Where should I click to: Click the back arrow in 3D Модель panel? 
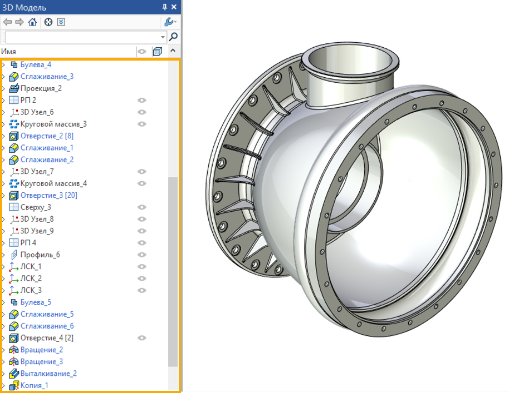[7, 22]
